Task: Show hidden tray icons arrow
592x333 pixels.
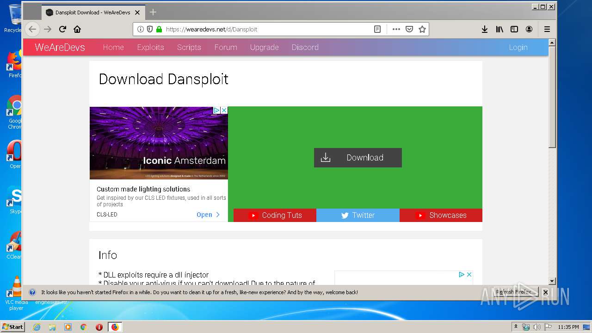Action: point(516,327)
